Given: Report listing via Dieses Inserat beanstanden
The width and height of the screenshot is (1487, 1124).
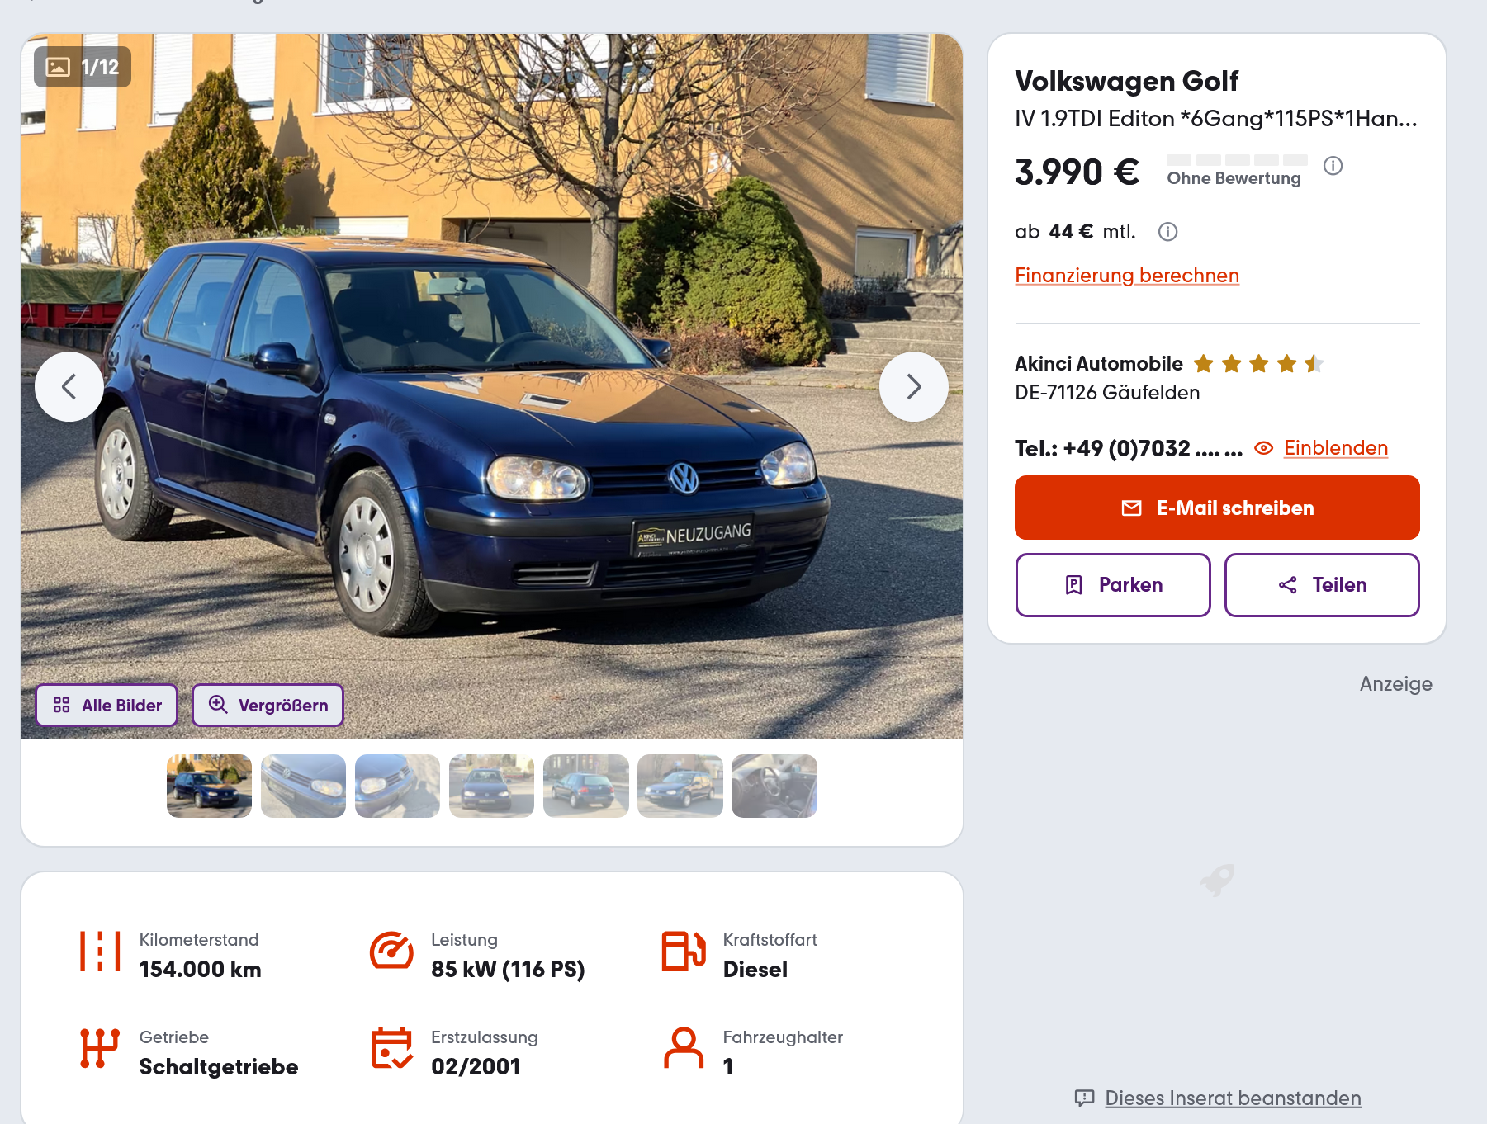Looking at the screenshot, I should (1233, 1098).
